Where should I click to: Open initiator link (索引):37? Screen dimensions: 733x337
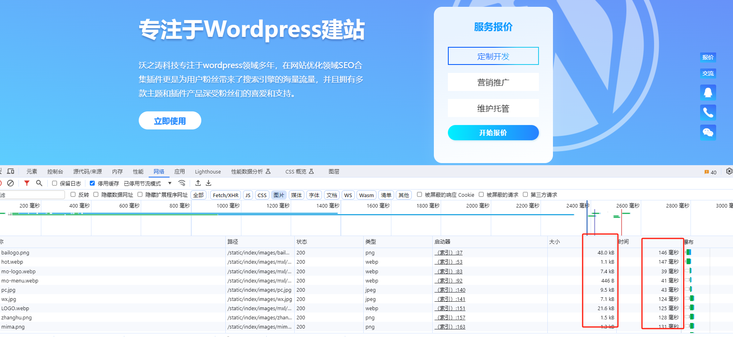[449, 253]
